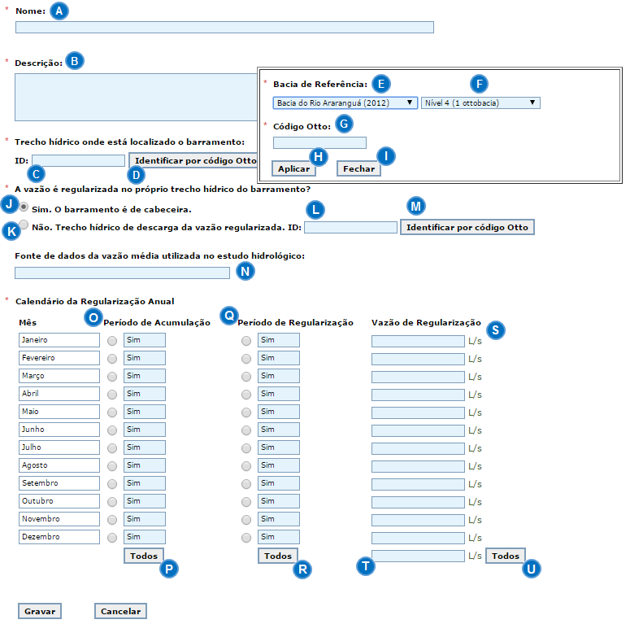This screenshot has width=630, height=624.
Task: Focus the Descrição text area
Action: 135,97
